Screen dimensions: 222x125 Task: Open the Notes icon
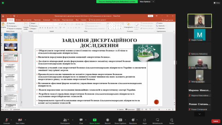[x=172, y=120]
